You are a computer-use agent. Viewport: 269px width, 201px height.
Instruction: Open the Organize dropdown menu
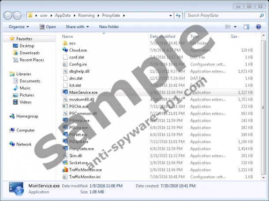(x=18, y=26)
